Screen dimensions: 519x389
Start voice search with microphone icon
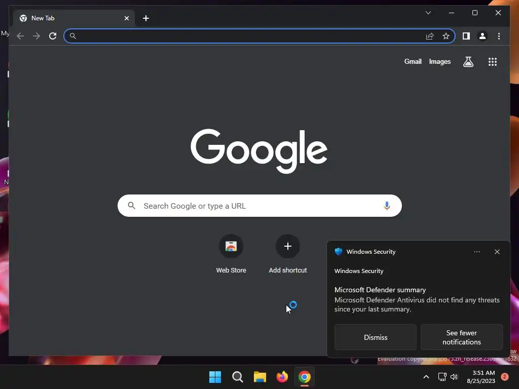tap(387, 206)
